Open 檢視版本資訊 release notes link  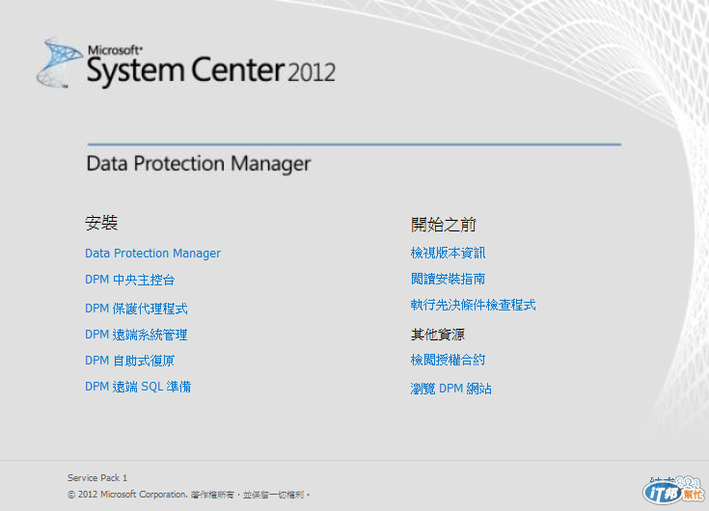pyautogui.click(x=448, y=253)
